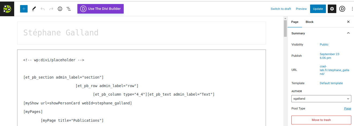Screen dimensions: 354x126
Task: Open the block inserter plus button
Action: coord(24,9)
